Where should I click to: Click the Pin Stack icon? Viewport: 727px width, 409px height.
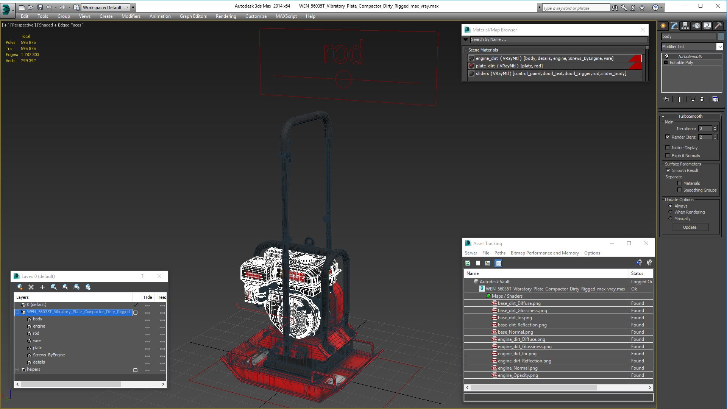pos(666,99)
